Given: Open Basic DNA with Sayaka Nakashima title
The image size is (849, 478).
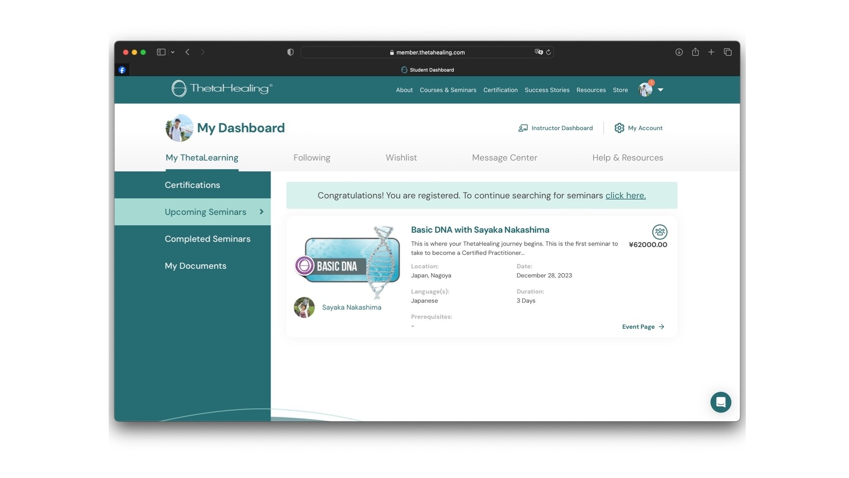Looking at the screenshot, I should (480, 230).
